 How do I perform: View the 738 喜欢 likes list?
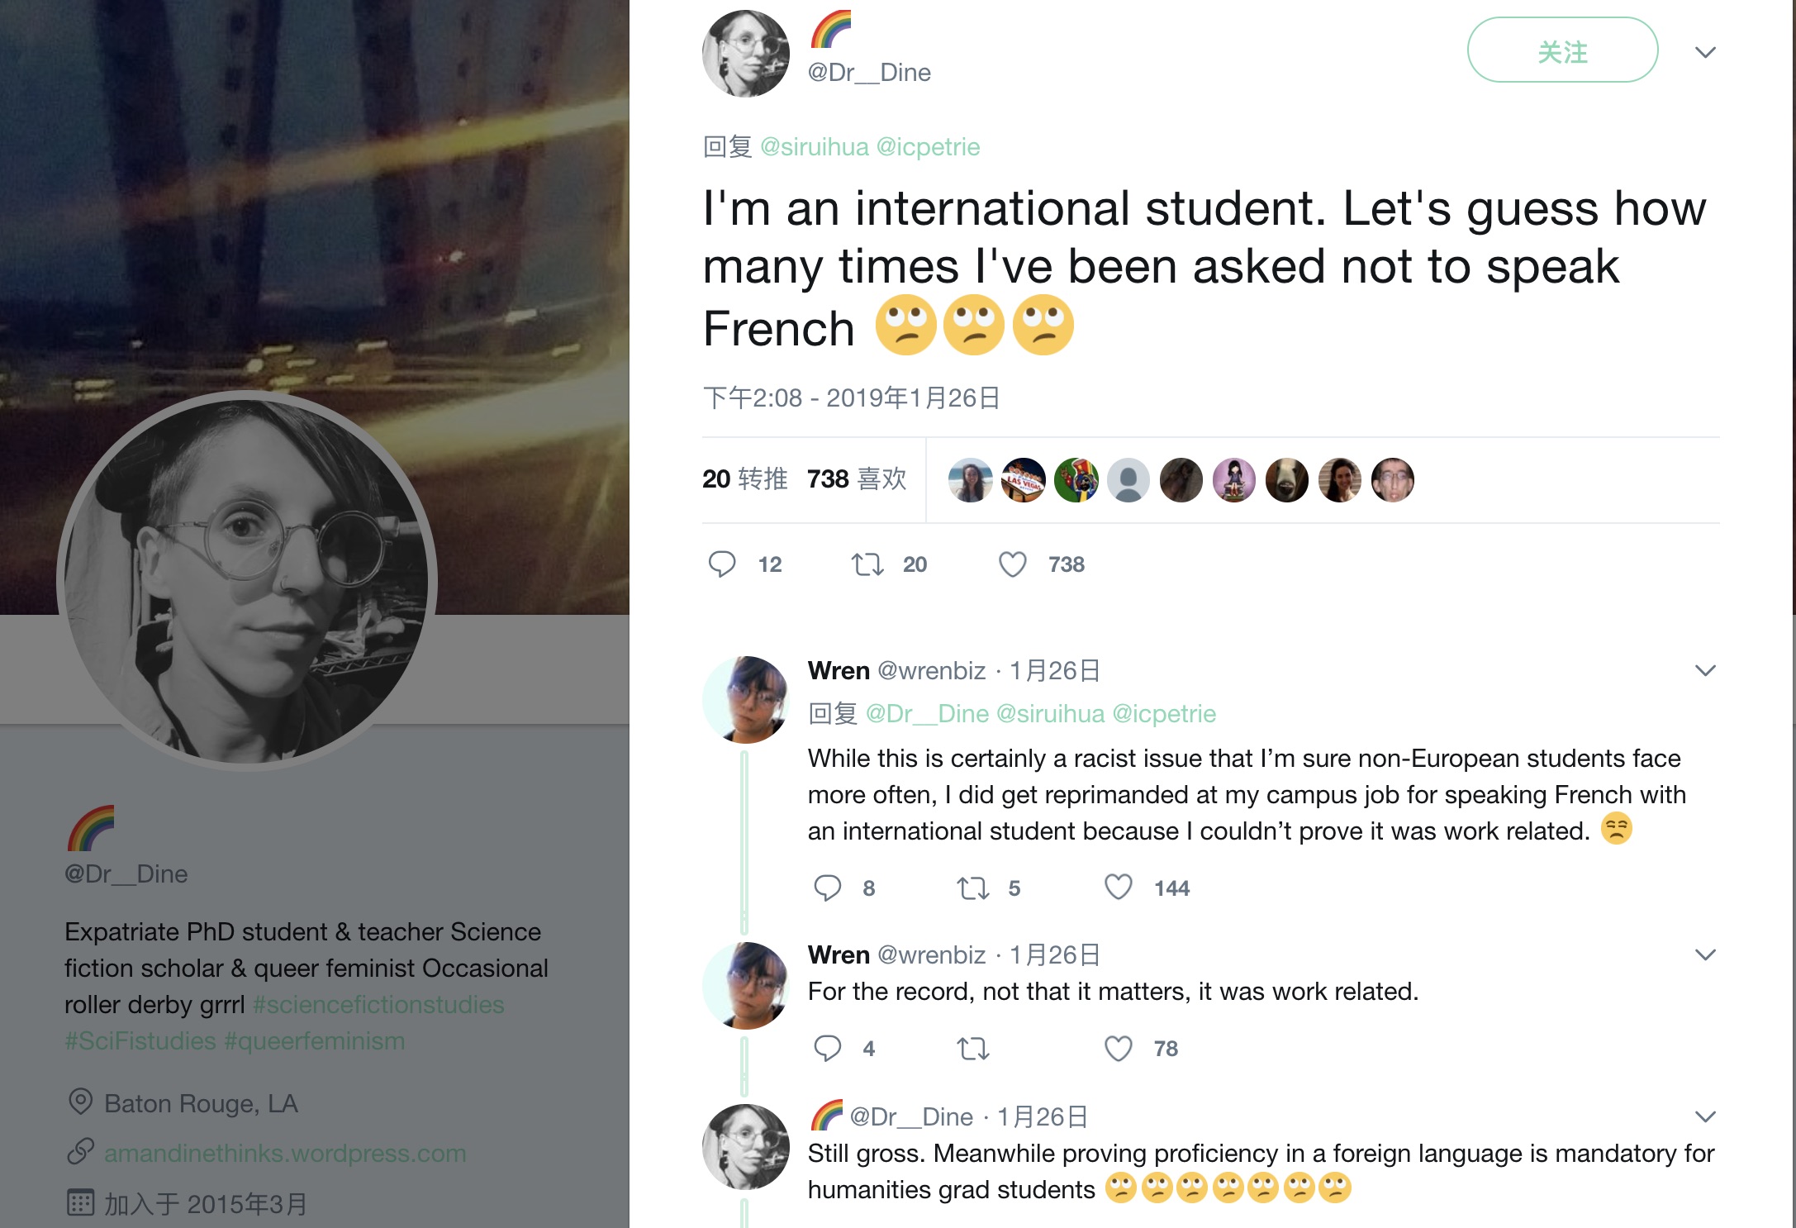pyautogui.click(x=857, y=479)
